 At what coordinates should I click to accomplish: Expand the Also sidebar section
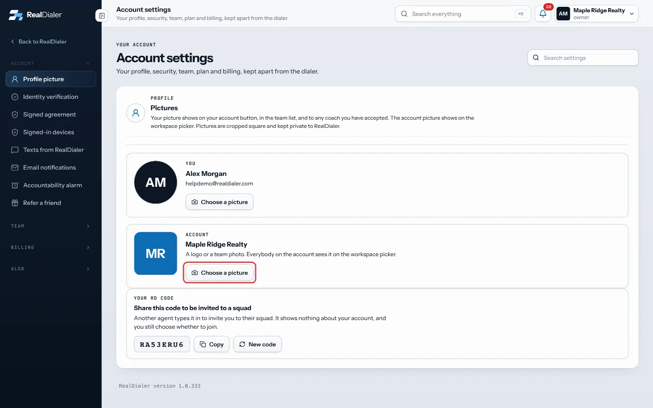pos(51,269)
